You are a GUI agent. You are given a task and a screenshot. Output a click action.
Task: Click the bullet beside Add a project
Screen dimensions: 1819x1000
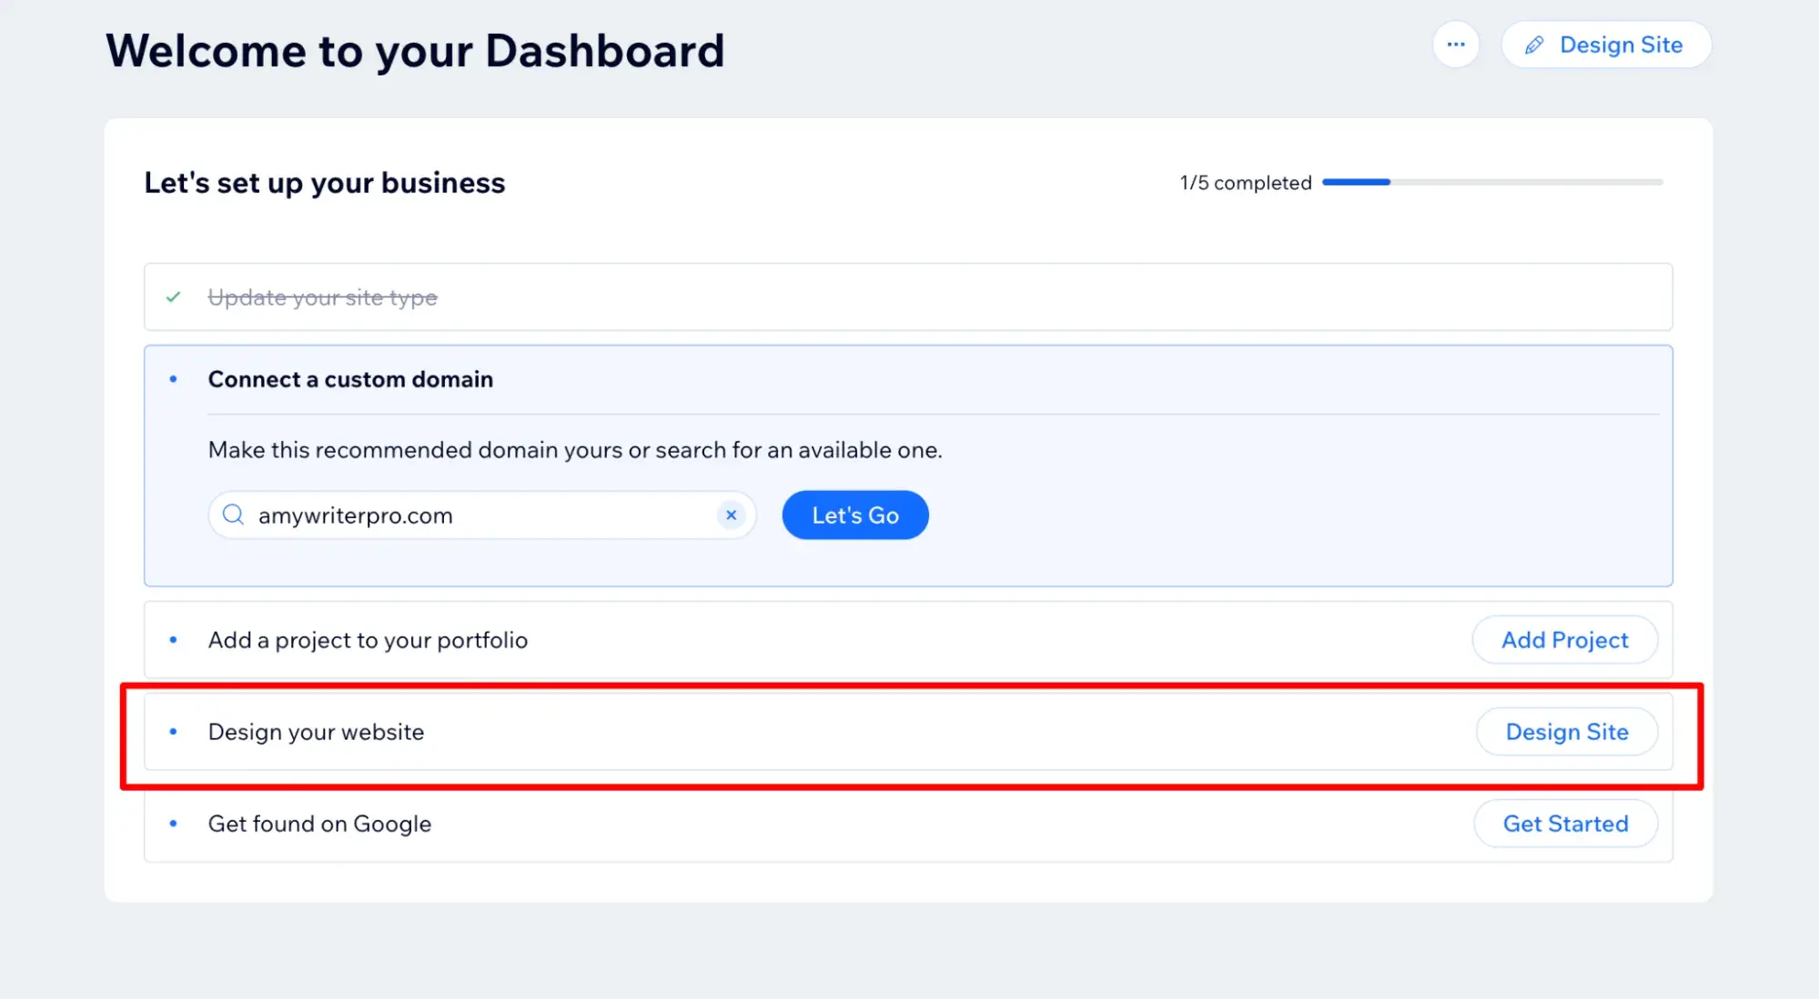174,640
